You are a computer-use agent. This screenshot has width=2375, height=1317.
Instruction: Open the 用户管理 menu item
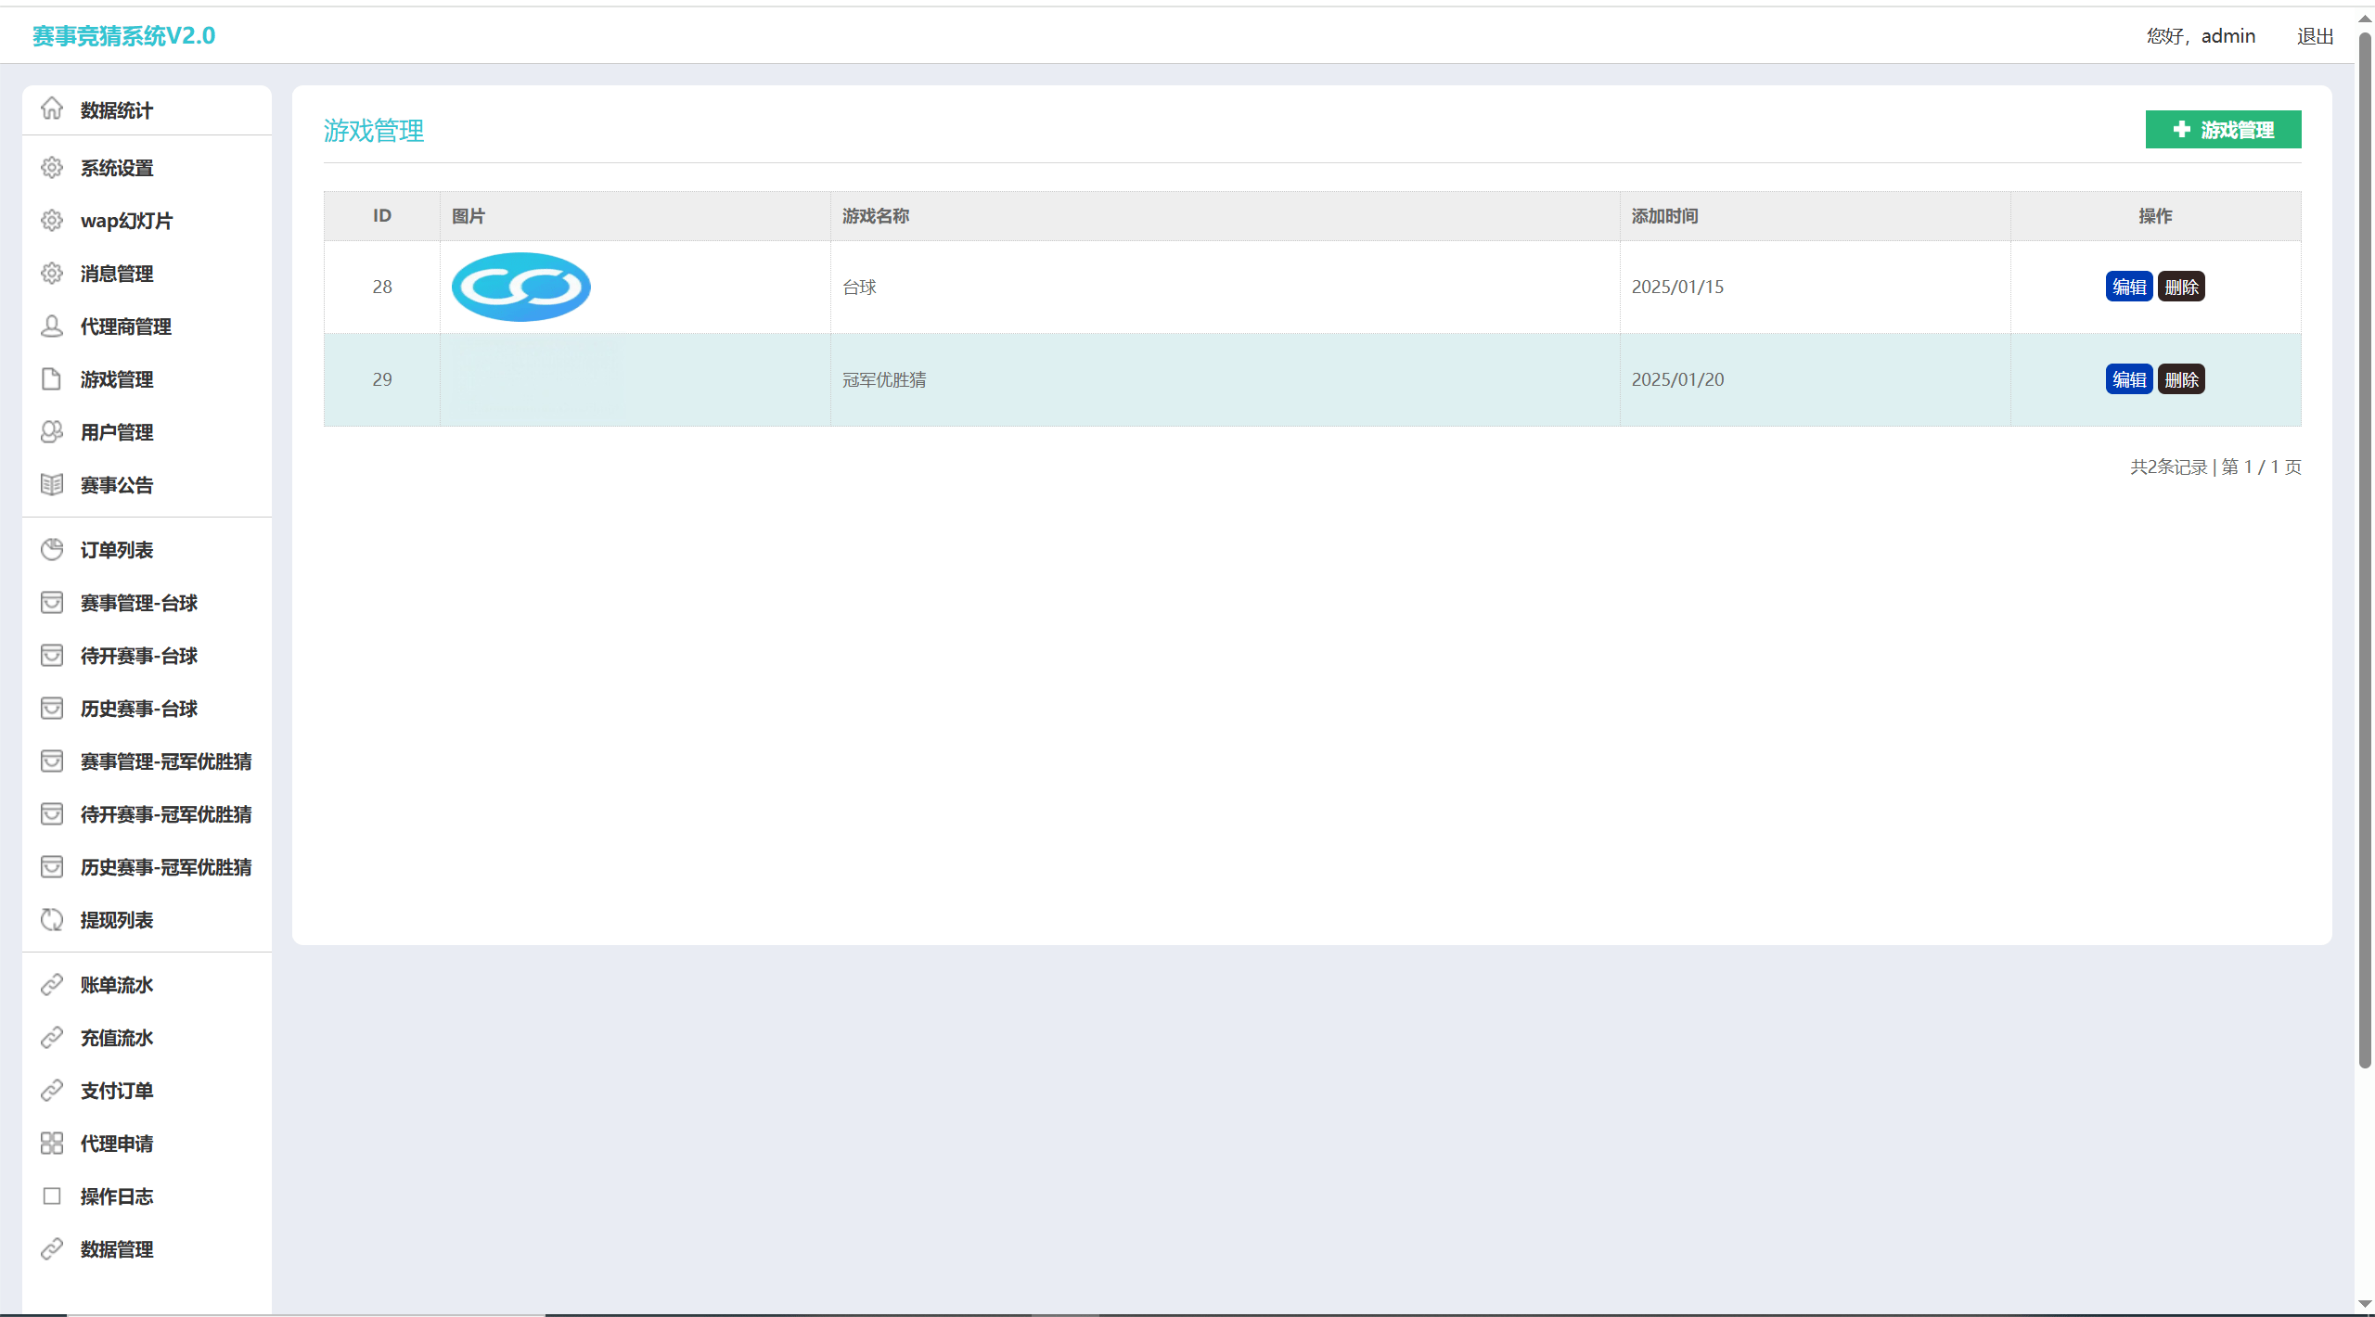117,432
